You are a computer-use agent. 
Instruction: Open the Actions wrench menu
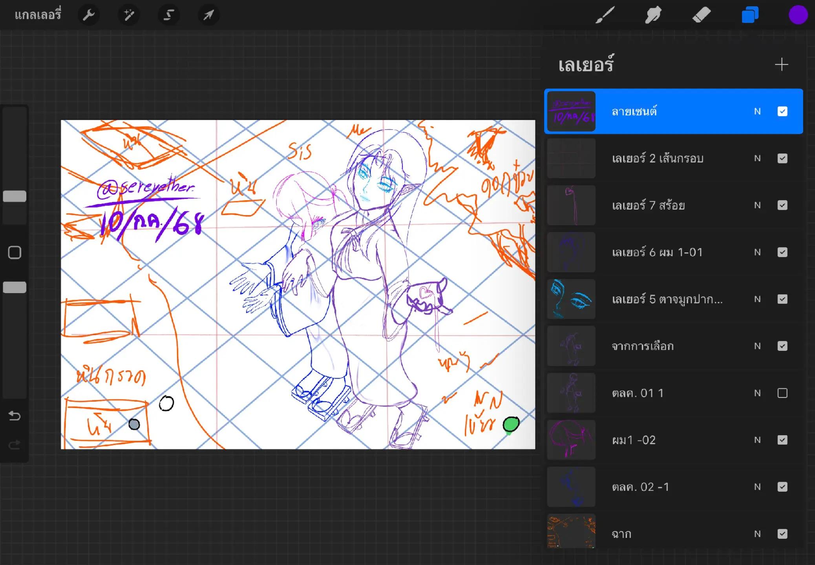(89, 15)
